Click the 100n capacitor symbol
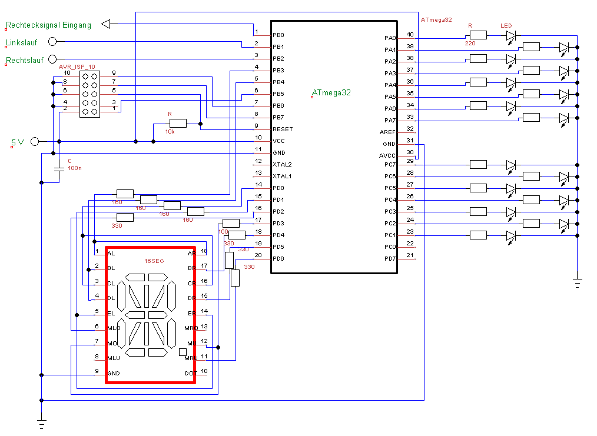597x436 pixels. click(x=59, y=169)
